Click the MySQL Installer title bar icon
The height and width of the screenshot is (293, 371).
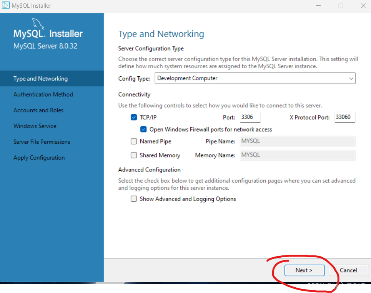(x=5, y=5)
